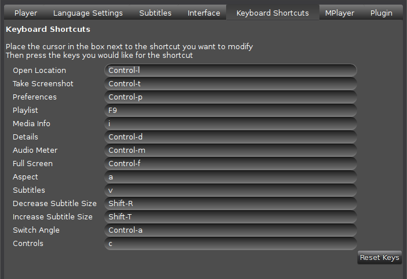Click the Switch Angle label

click(x=36, y=230)
